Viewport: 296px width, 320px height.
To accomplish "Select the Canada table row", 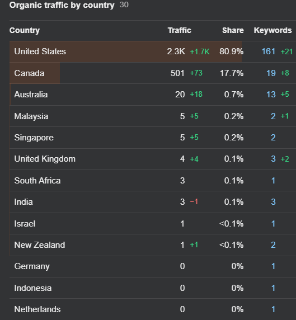I will tap(153, 73).
